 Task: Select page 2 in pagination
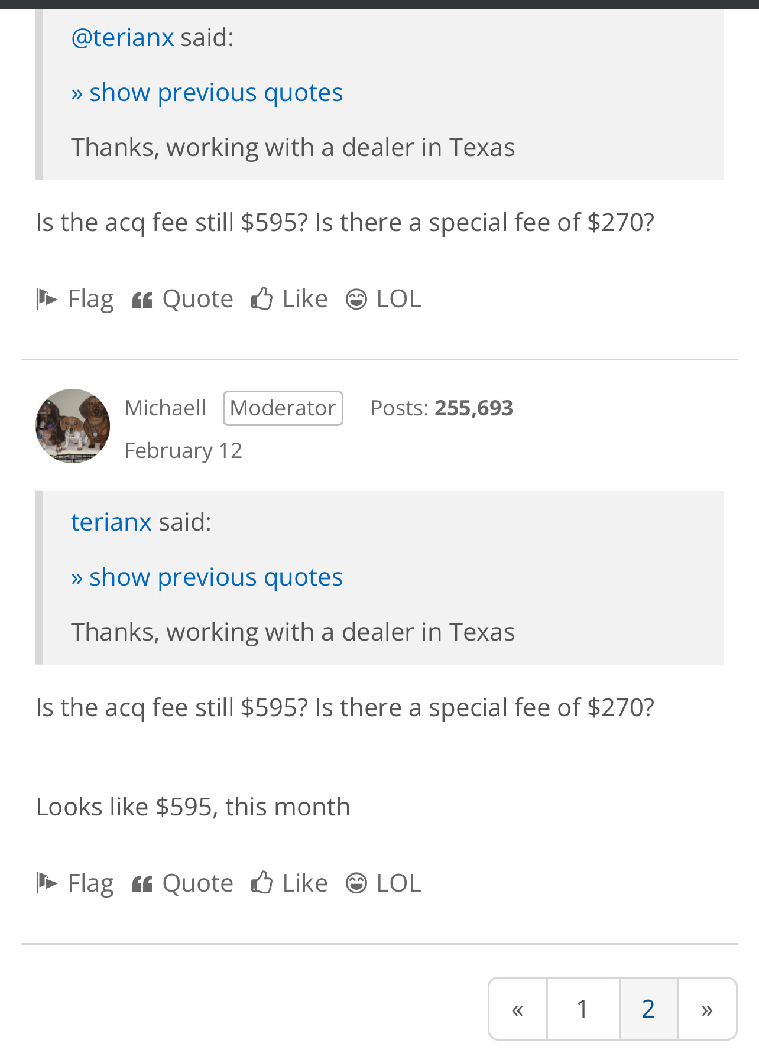point(648,1009)
